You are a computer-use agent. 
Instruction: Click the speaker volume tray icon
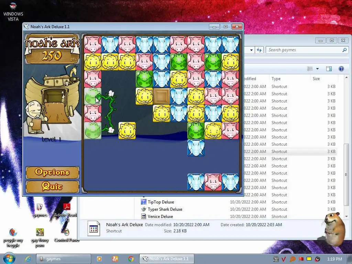[318, 259]
